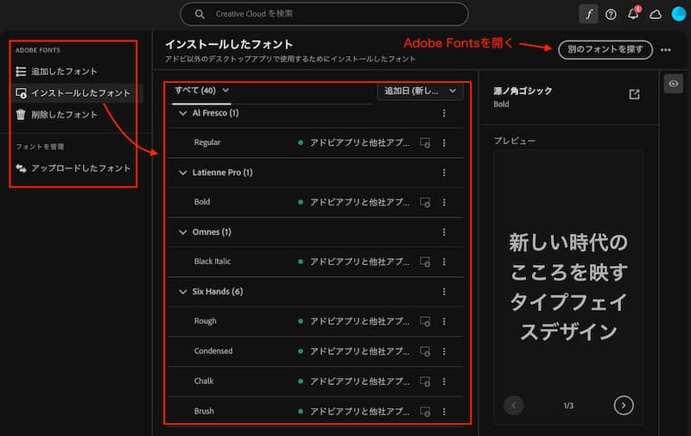The width and height of the screenshot is (691, 436).
Task: Open the more options ellipsis beside 別のフォントを探す
Action: 666,50
